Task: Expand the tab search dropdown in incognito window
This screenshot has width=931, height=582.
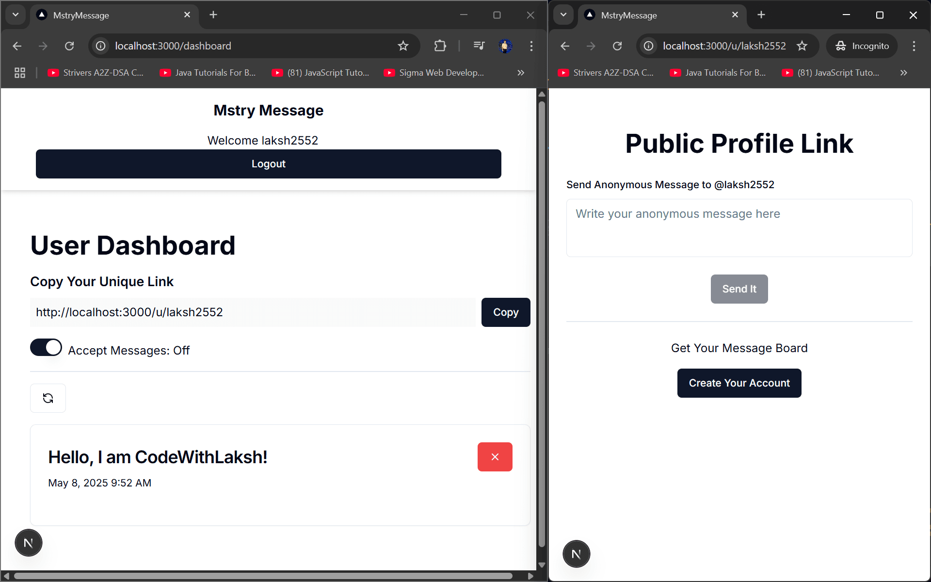Action: pyautogui.click(x=563, y=15)
